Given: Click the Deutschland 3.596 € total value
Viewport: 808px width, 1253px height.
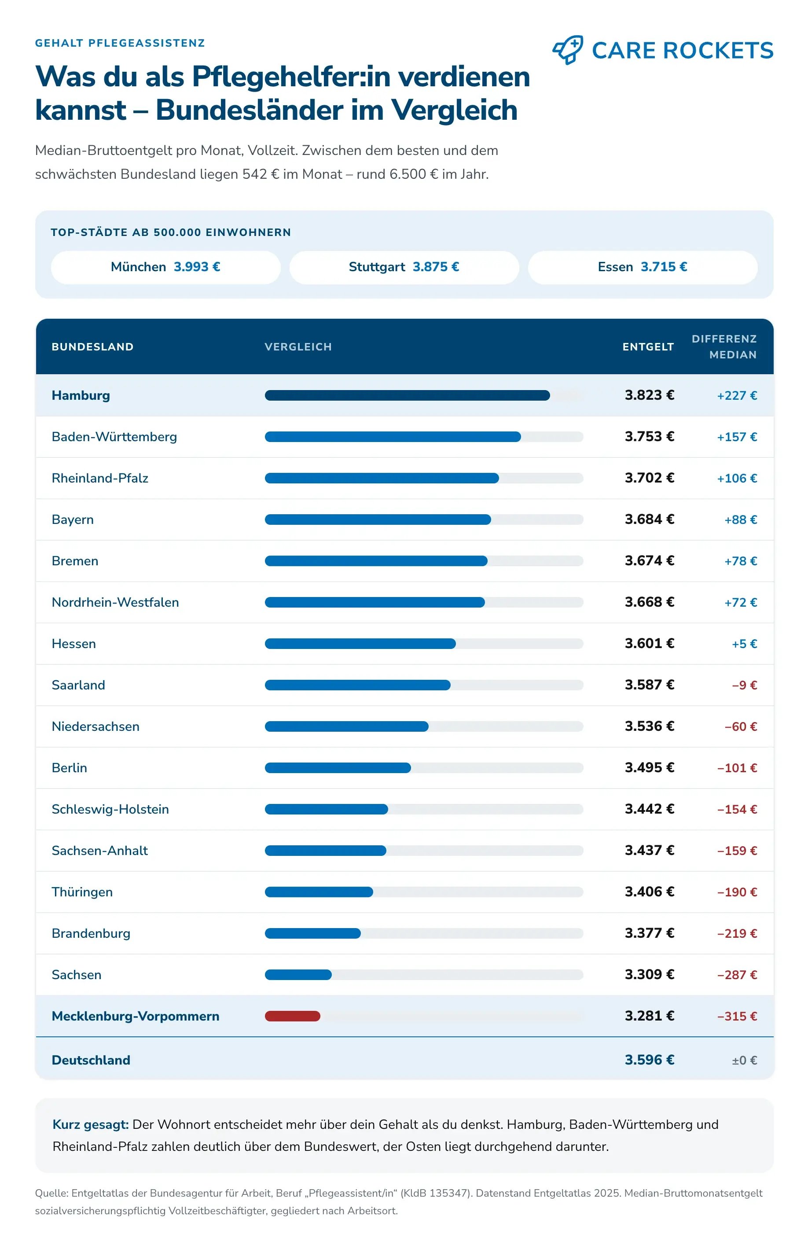Looking at the screenshot, I should point(650,1060).
